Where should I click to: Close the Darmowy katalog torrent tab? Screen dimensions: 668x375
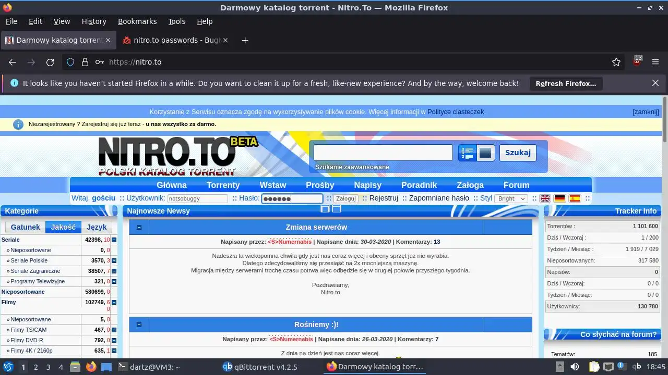108,40
